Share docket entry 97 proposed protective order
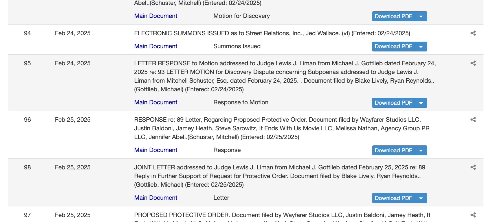This screenshot has width=491, height=222. (473, 215)
